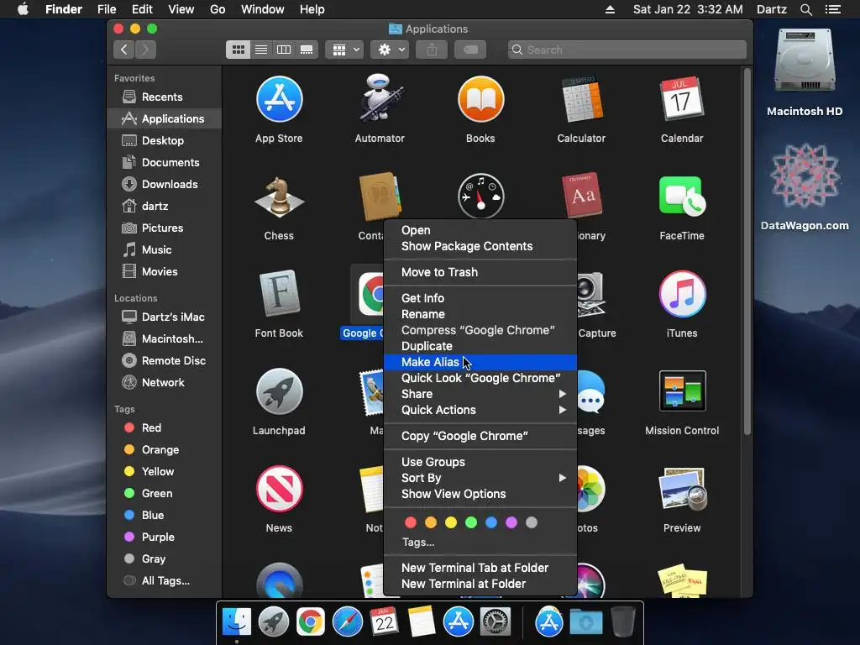Open Google Chrome from the Dock
This screenshot has height=645, width=860.
(311, 622)
